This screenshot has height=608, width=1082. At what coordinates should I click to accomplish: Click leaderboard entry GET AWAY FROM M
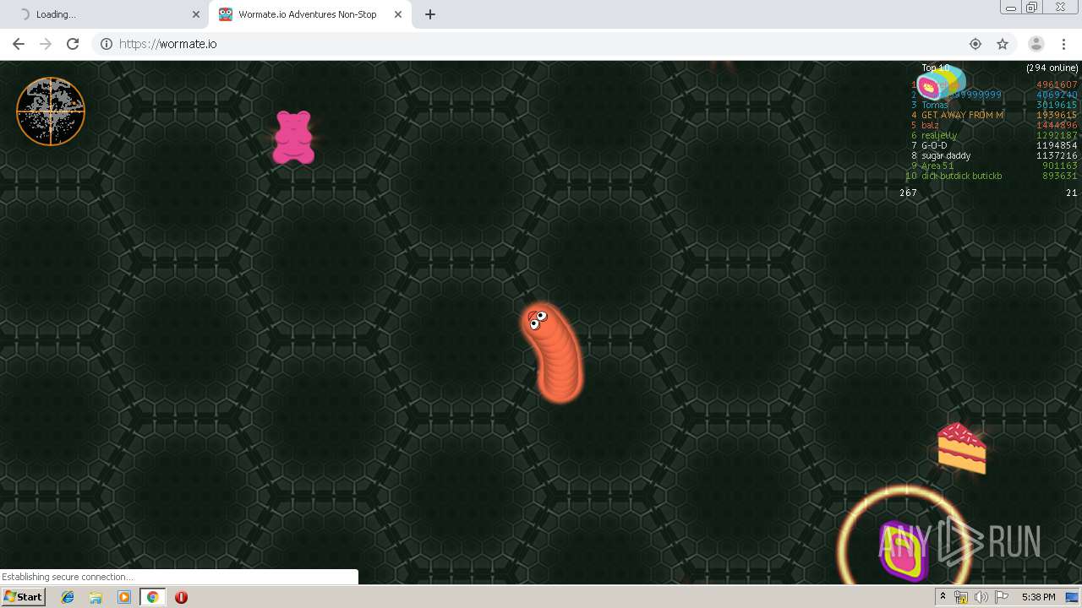coord(962,116)
